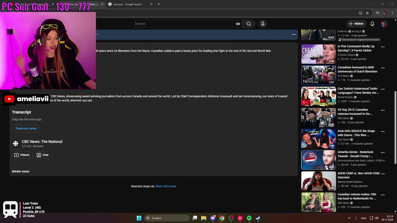
Task: Open YouTube notifications bell
Action: click(x=372, y=24)
